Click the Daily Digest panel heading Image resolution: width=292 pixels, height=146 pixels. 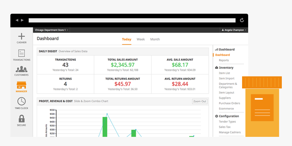click(x=48, y=51)
